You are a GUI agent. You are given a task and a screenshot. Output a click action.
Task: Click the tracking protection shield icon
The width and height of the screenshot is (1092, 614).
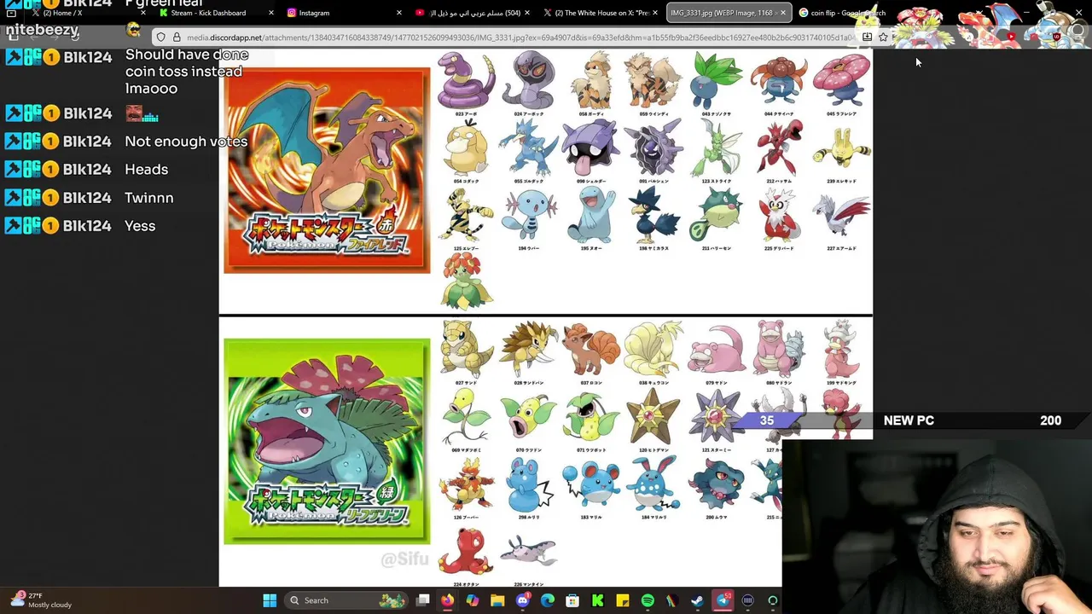pos(161,38)
